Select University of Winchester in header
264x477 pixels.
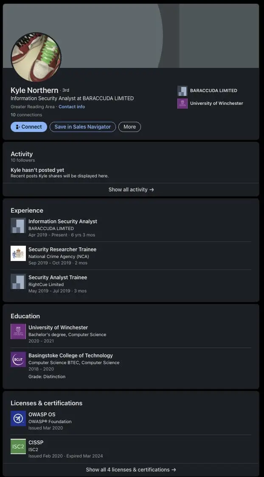pyautogui.click(x=216, y=104)
